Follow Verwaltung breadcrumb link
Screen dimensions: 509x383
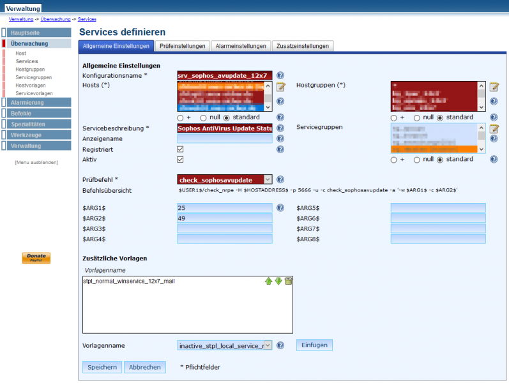(21, 19)
